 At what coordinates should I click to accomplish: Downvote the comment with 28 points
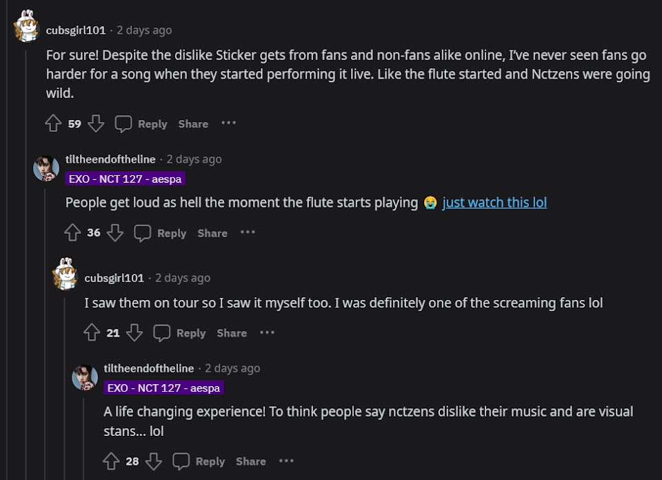click(x=154, y=461)
